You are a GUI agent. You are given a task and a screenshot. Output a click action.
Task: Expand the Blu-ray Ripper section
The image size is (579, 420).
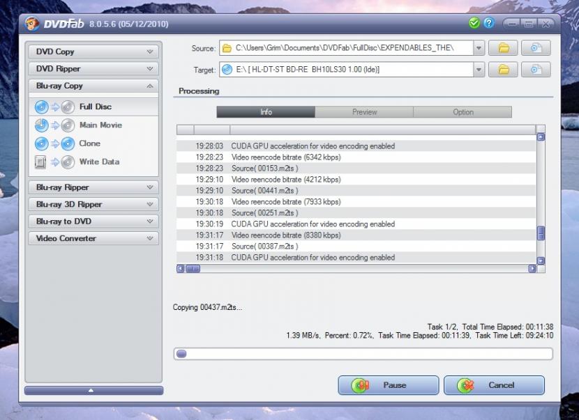pos(93,187)
